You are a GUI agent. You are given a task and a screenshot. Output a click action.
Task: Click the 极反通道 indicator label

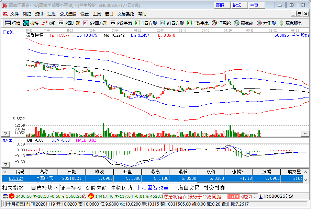35,35
